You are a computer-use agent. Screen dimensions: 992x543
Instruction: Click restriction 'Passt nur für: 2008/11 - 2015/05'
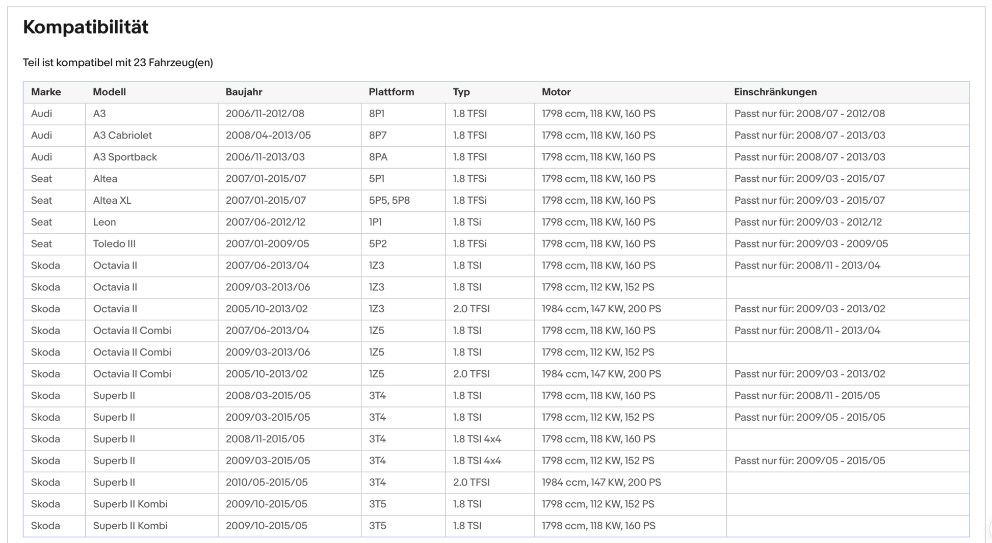(x=807, y=396)
